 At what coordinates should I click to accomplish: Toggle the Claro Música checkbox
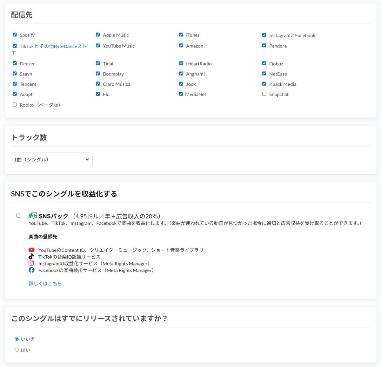pos(98,84)
